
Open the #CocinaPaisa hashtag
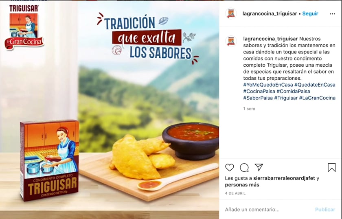pos(259,91)
